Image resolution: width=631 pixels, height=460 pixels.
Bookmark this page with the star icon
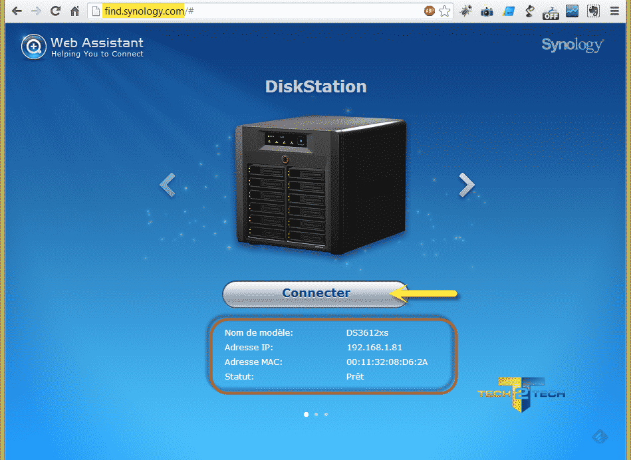444,11
